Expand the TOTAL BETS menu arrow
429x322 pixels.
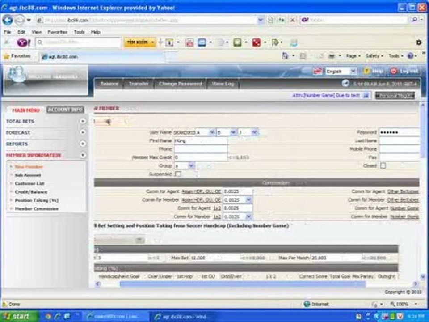click(x=83, y=121)
